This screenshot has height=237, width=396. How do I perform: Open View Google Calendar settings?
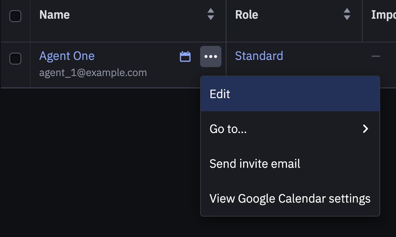coord(290,198)
